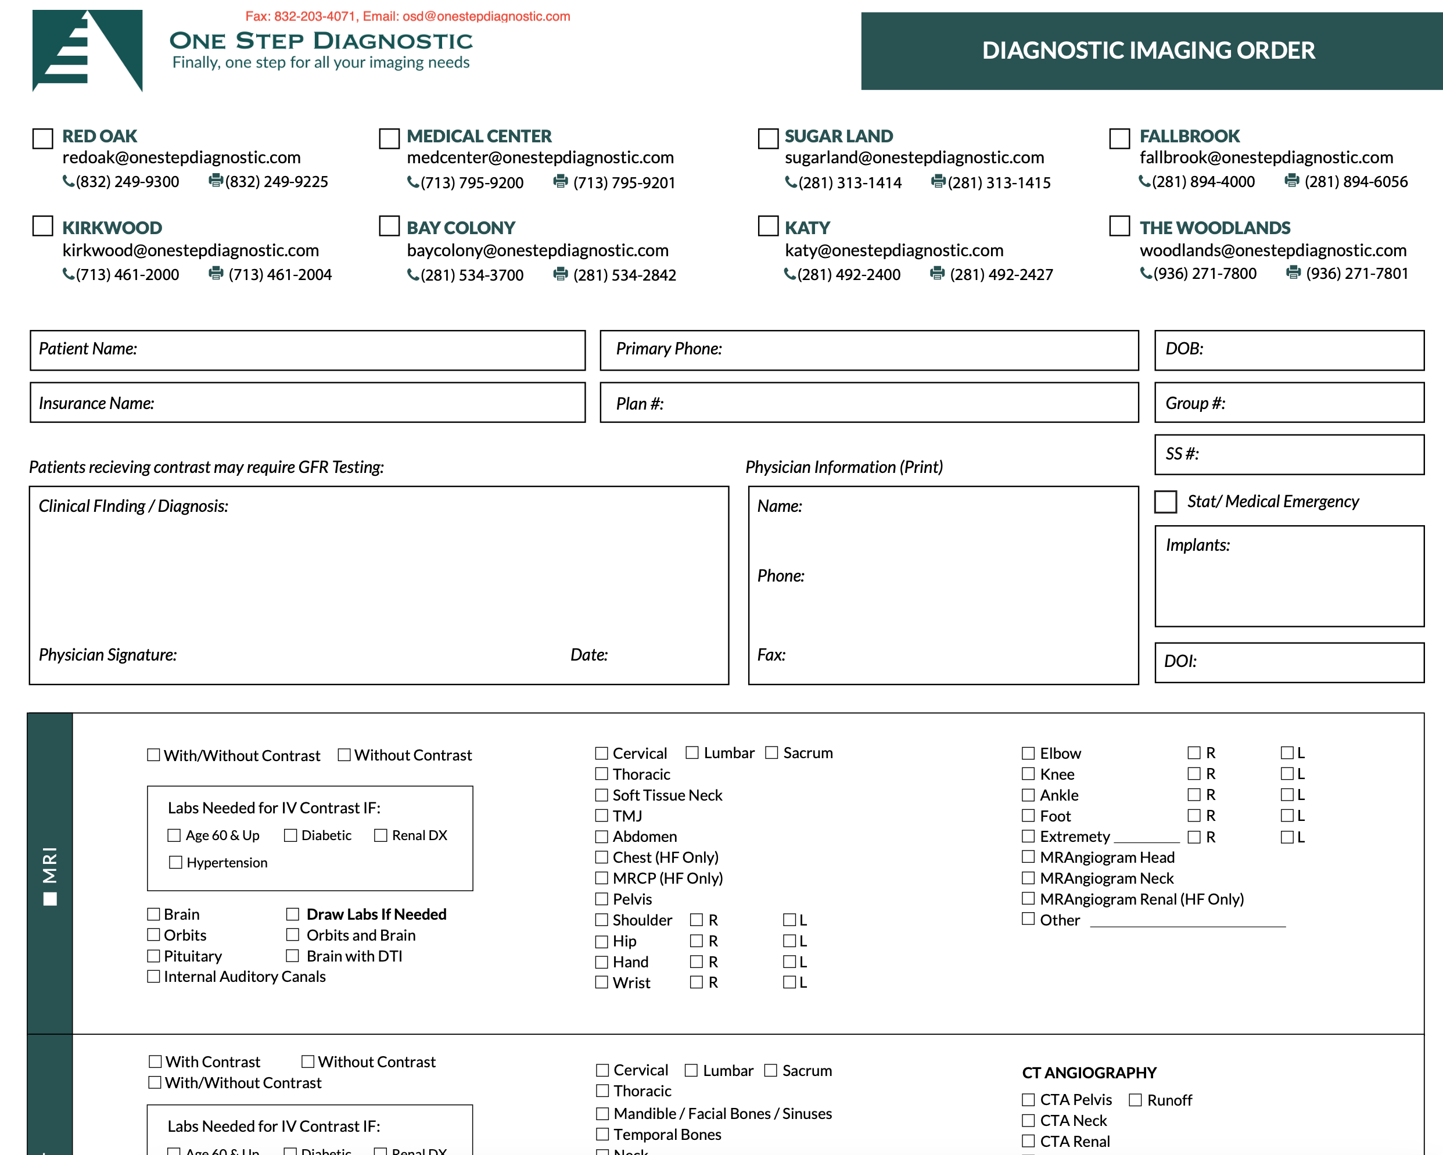Viewport: 1443px width, 1155px height.
Task: Select MRI With/Without Contrast checkbox
Action: (153, 755)
